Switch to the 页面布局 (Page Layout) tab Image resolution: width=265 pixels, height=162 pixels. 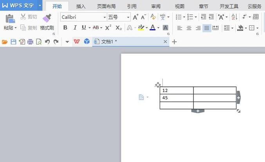click(106, 6)
